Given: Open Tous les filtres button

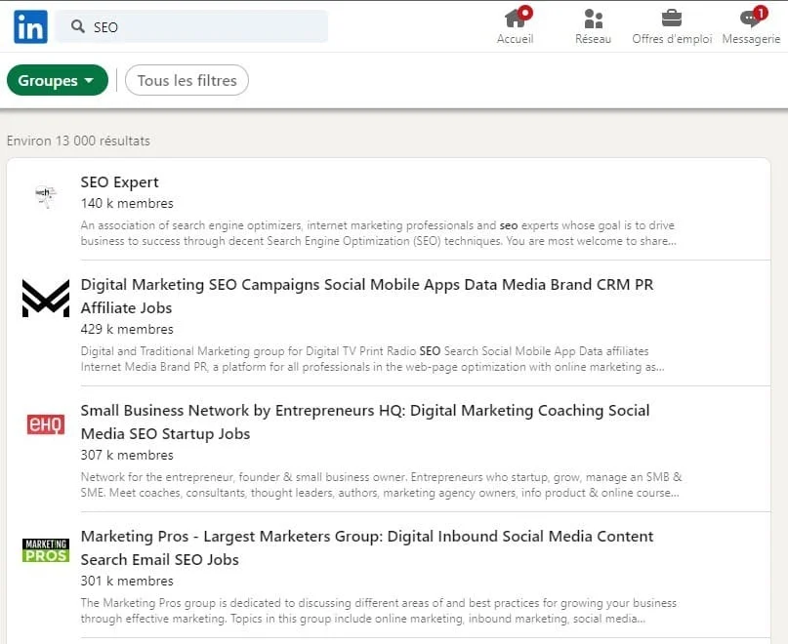Looking at the screenshot, I should coord(187,80).
